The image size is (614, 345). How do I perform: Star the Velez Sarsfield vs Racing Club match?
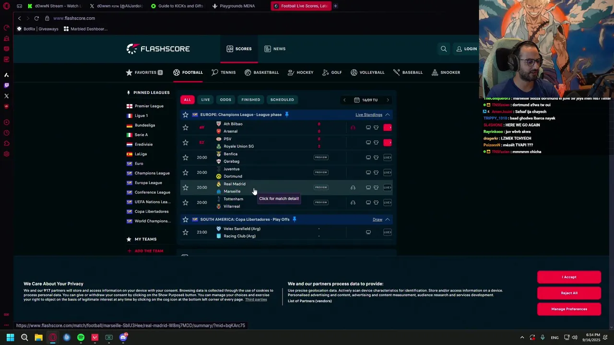(x=186, y=232)
